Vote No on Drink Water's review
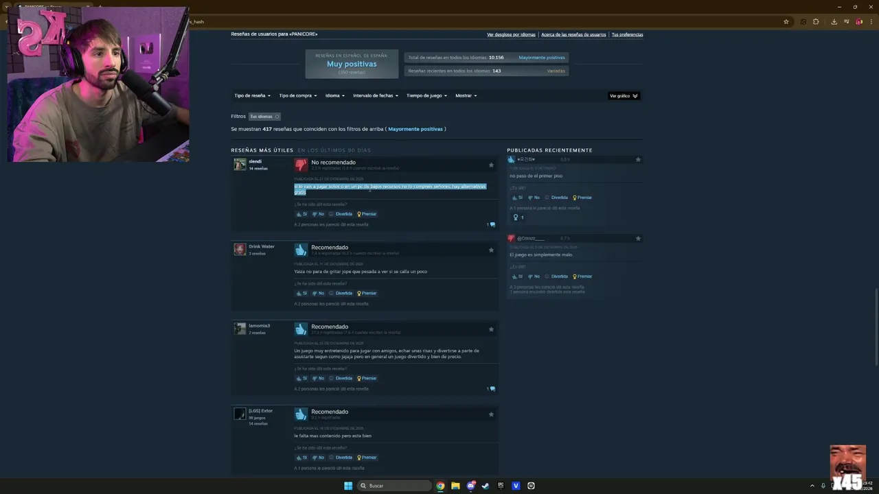This screenshot has width=879, height=494. tap(318, 293)
